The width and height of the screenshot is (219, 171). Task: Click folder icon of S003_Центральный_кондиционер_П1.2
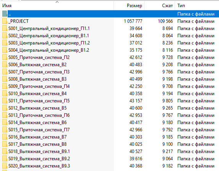5,43
